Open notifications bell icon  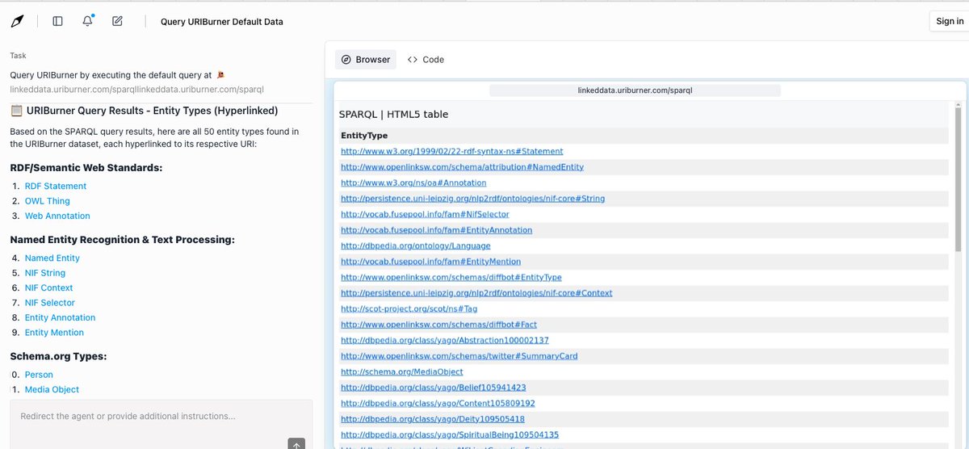tap(87, 21)
